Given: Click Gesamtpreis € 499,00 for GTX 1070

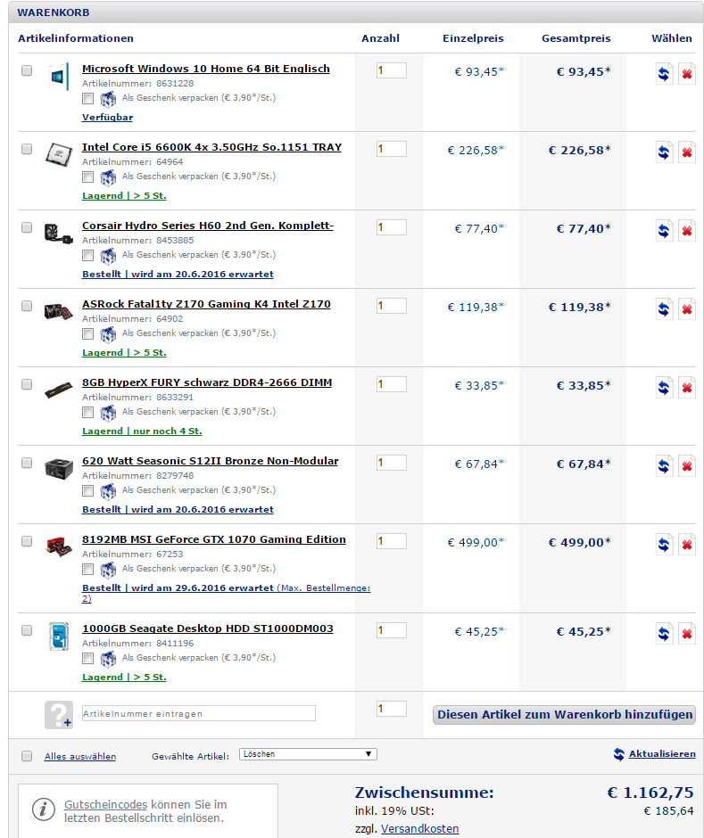Looking at the screenshot, I should (x=579, y=542).
